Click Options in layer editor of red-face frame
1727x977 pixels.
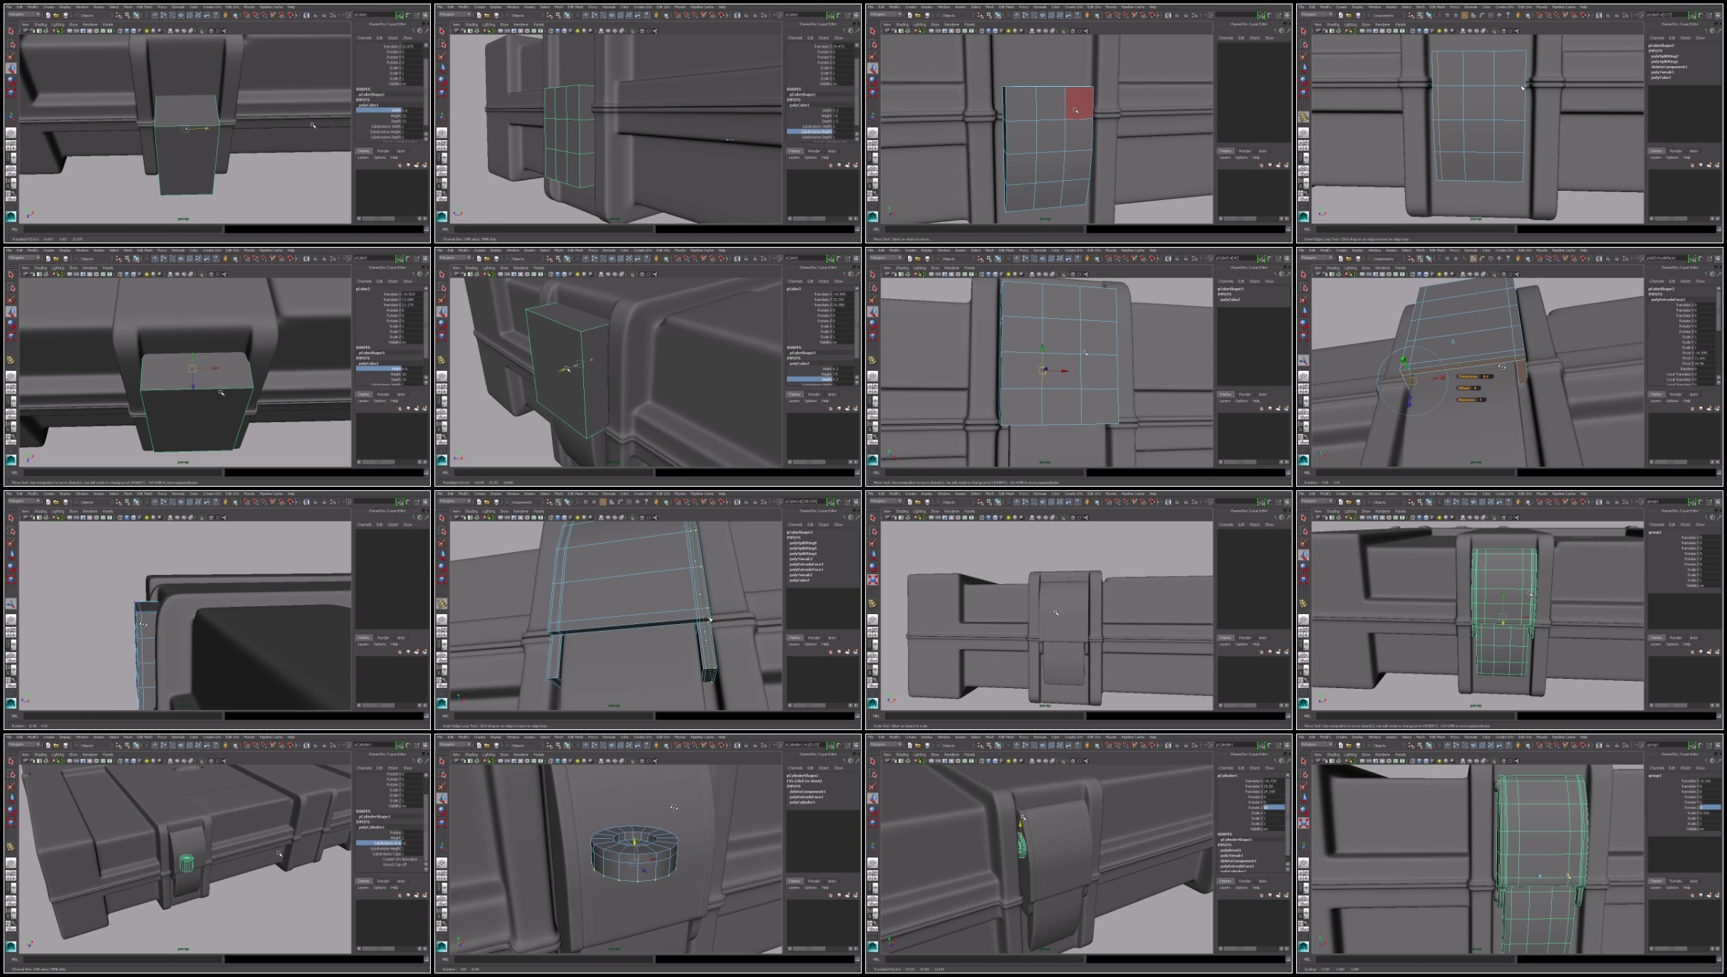point(1243,157)
